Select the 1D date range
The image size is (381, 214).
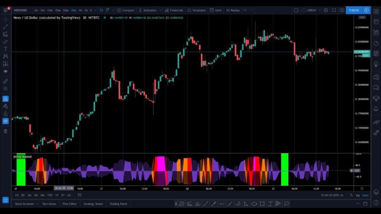(x=16, y=195)
